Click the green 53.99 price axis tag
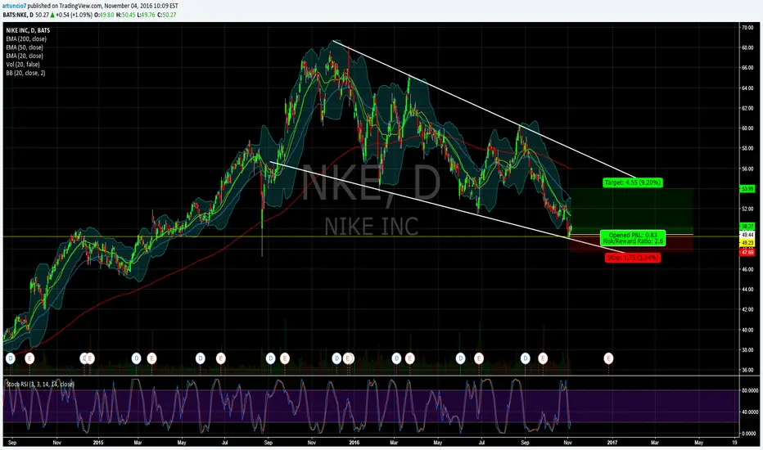This screenshot has height=450, width=763. (747, 188)
